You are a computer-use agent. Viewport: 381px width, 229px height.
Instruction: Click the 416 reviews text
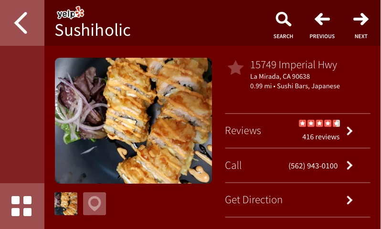pos(321,137)
